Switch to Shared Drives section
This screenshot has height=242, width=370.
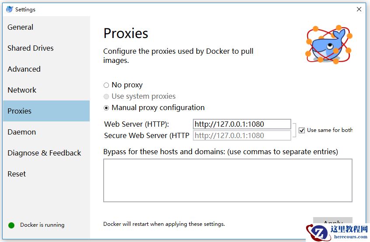click(31, 48)
